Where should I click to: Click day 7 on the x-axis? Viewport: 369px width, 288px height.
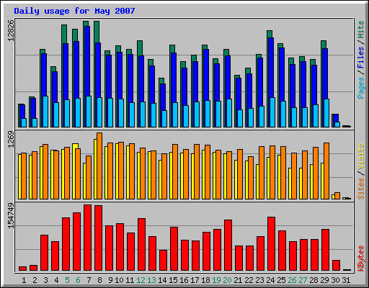point(89,280)
